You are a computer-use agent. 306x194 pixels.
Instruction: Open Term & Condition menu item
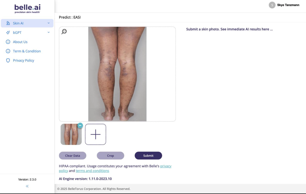pos(27,51)
